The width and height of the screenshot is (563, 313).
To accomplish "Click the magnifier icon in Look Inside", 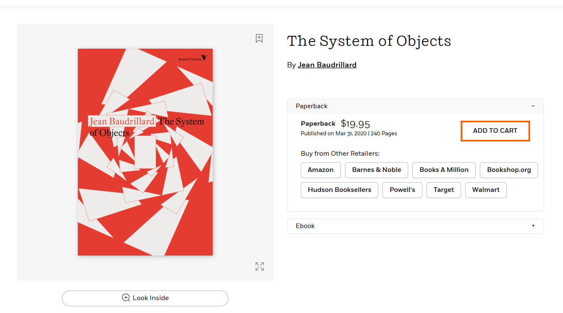I will click(126, 298).
